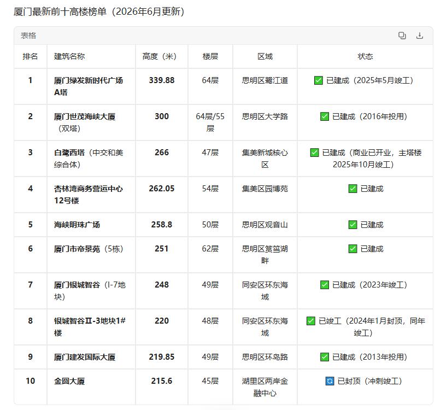This screenshot has height=410, width=435.
Task: Click building name 厦门世茂海峡大厦
Action: (x=85, y=116)
